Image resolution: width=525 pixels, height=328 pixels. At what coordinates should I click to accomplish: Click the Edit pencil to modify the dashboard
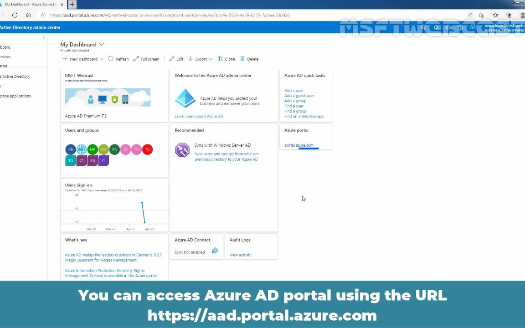tap(177, 59)
